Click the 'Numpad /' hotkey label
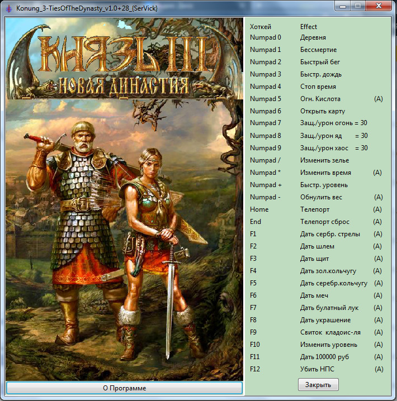The image size is (397, 401). coord(265,160)
